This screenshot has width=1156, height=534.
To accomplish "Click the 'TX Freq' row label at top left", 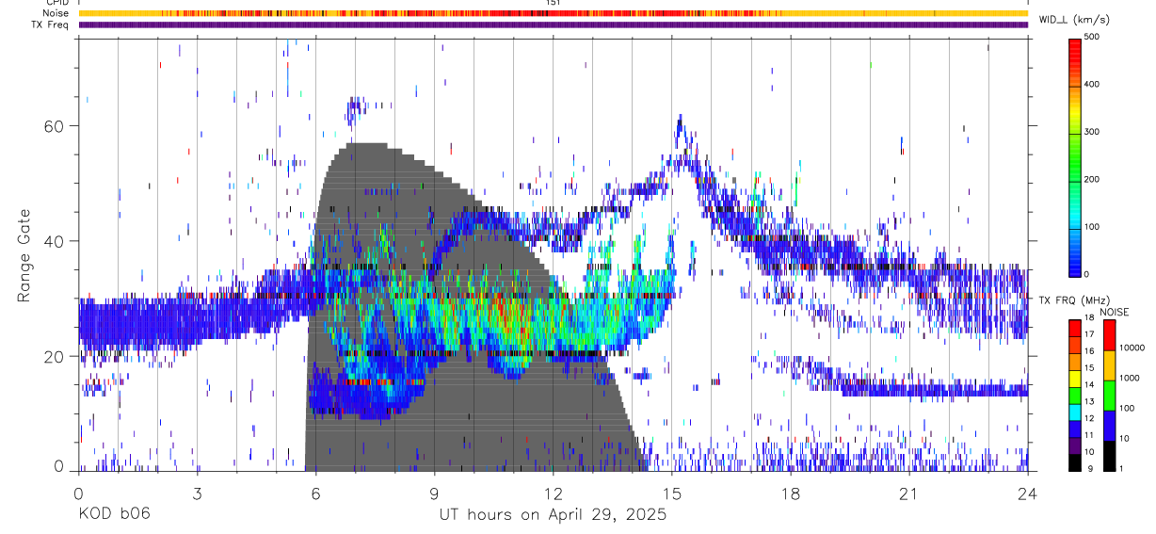I will (x=52, y=24).
